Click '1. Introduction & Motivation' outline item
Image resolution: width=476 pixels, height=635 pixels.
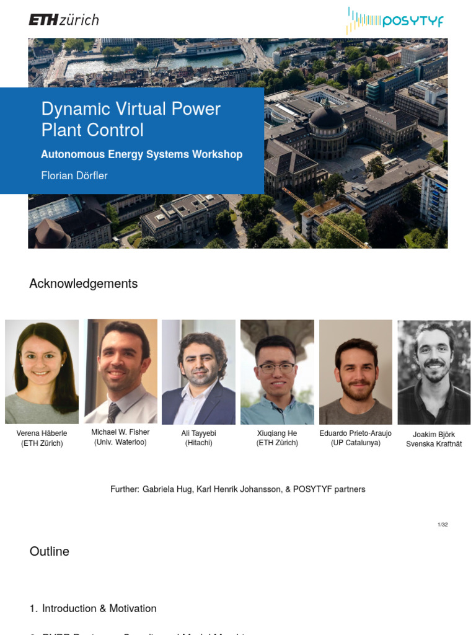tap(93, 608)
